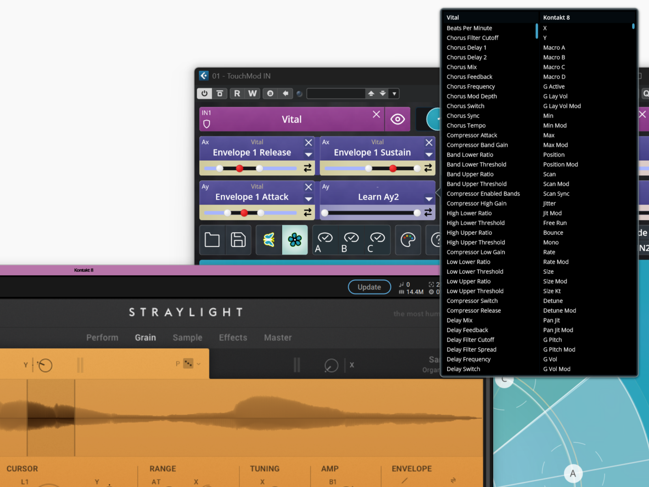Expand the Envelope 1 Release parameter dropdown
Viewport: 649px width, 487px height.
(309, 155)
